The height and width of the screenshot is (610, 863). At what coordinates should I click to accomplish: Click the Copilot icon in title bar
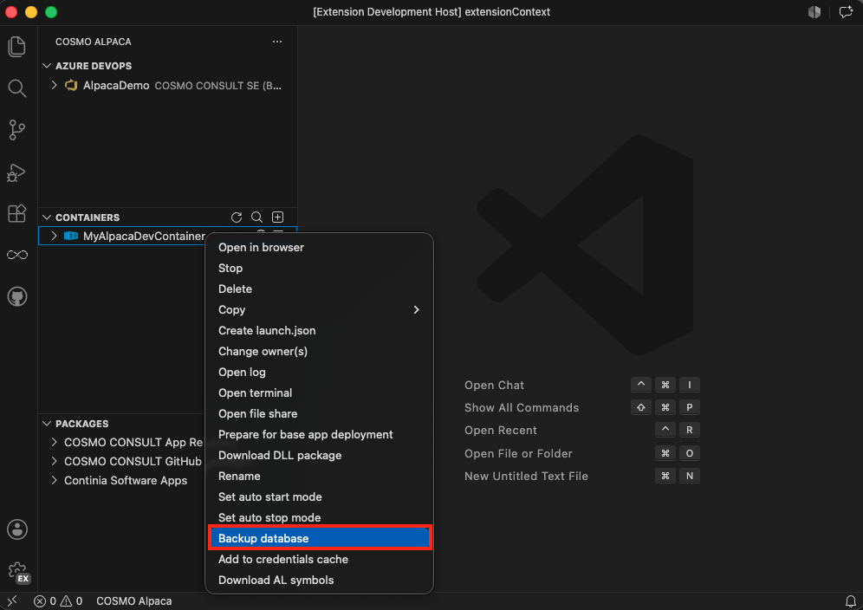(x=814, y=12)
